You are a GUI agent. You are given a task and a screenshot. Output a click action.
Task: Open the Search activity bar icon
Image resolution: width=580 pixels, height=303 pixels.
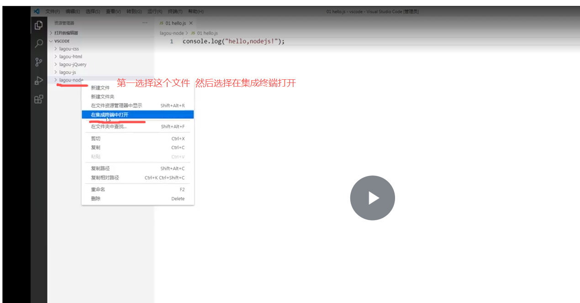click(x=39, y=44)
